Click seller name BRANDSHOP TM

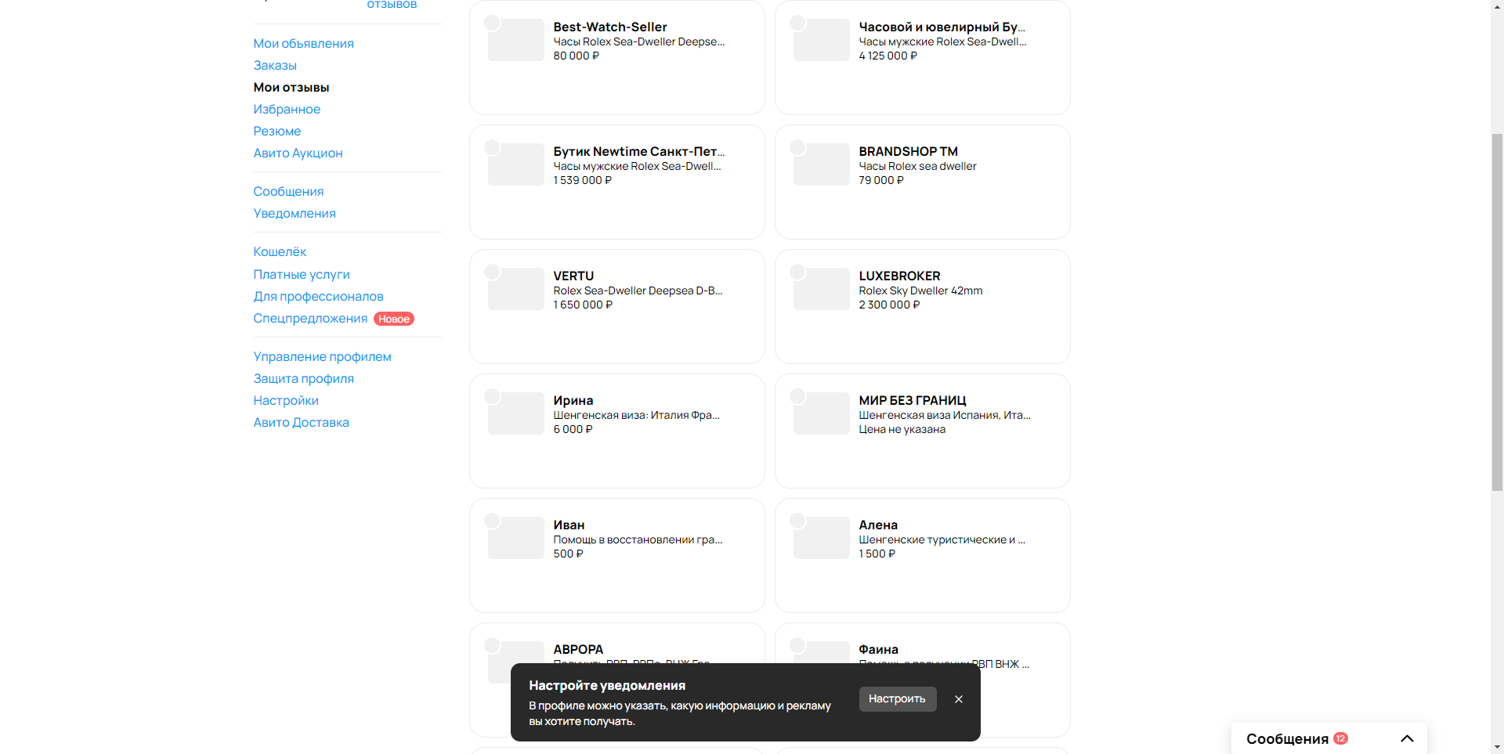point(908,151)
